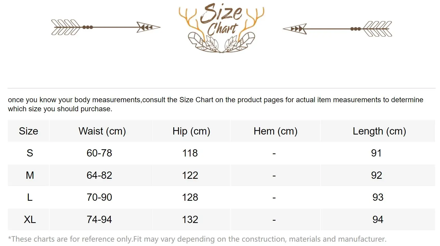The height and width of the screenshot is (246, 440).
Task: Select the Waist (cm) column header
Action: (x=102, y=131)
